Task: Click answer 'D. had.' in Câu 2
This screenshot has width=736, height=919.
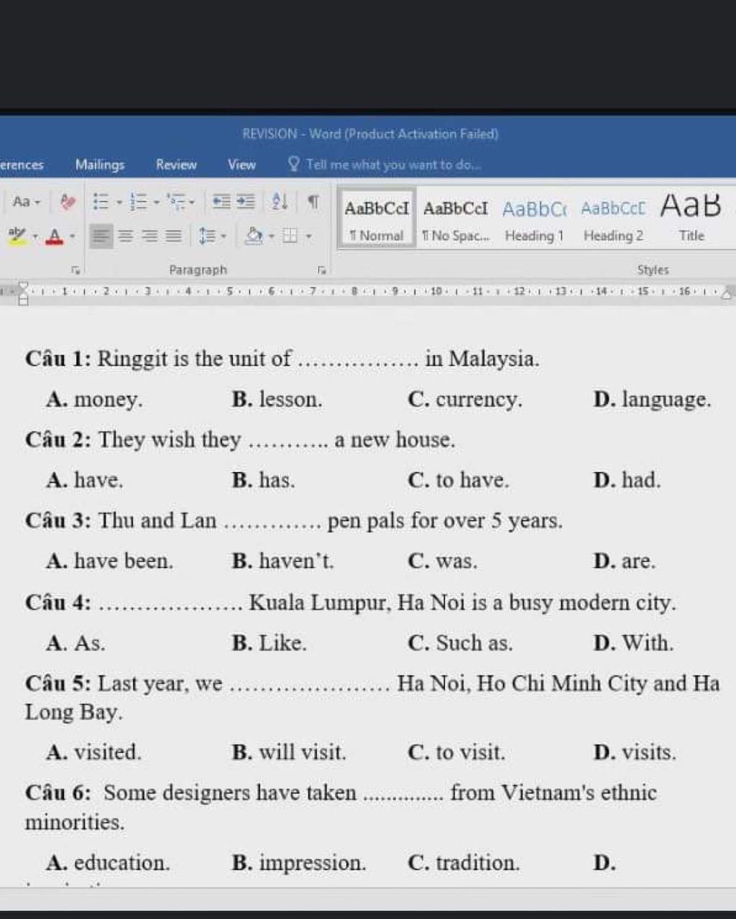Action: pos(627,479)
